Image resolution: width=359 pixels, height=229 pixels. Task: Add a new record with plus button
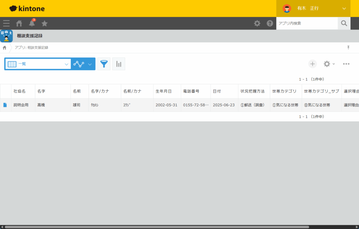pyautogui.click(x=312, y=64)
